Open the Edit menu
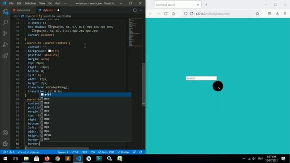Image resolution: width=290 pixels, height=163 pixels. 19,3
